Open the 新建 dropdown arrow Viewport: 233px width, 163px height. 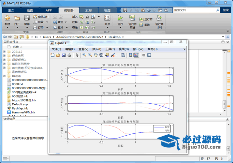coord(7,27)
